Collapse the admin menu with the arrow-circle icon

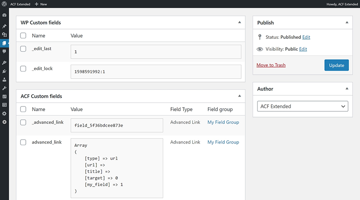pos(5,122)
